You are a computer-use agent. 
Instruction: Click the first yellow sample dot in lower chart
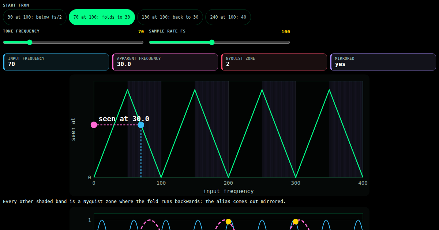click(228, 222)
